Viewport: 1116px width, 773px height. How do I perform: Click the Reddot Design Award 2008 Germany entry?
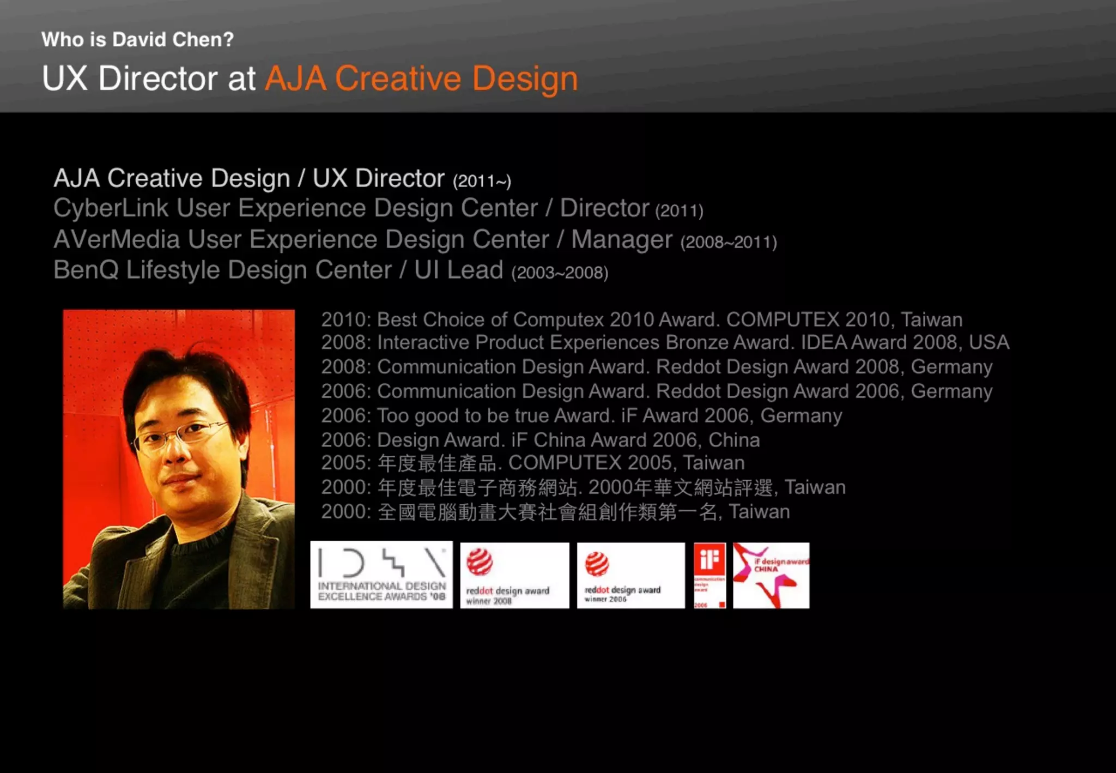[656, 367]
